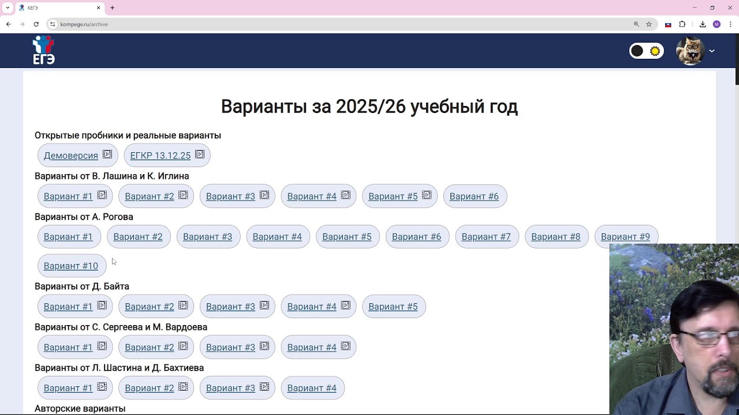Play video for Сергеев Вариант #3
This screenshot has height=415, width=739.
coord(264,346)
